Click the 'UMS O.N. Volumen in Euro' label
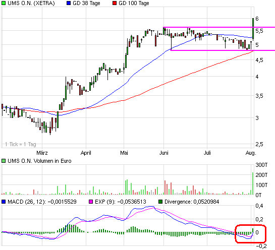This screenshot has height=250, width=275. coord(39,161)
